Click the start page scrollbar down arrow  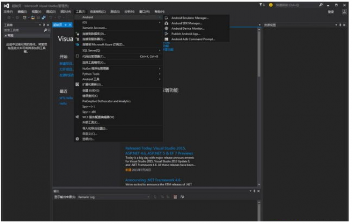pos(260,185)
